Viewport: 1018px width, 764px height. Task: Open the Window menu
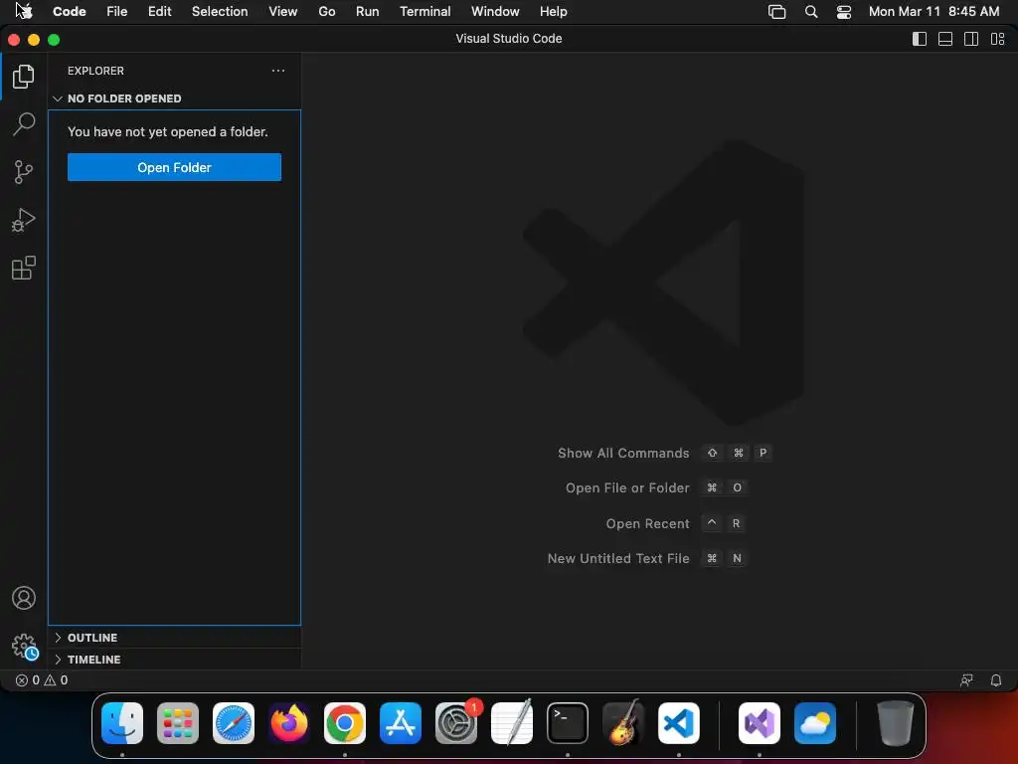[x=495, y=12]
